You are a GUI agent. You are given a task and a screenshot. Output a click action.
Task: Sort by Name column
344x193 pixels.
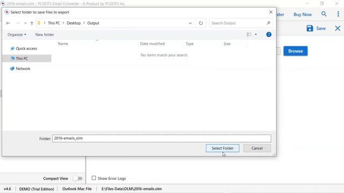click(x=63, y=43)
